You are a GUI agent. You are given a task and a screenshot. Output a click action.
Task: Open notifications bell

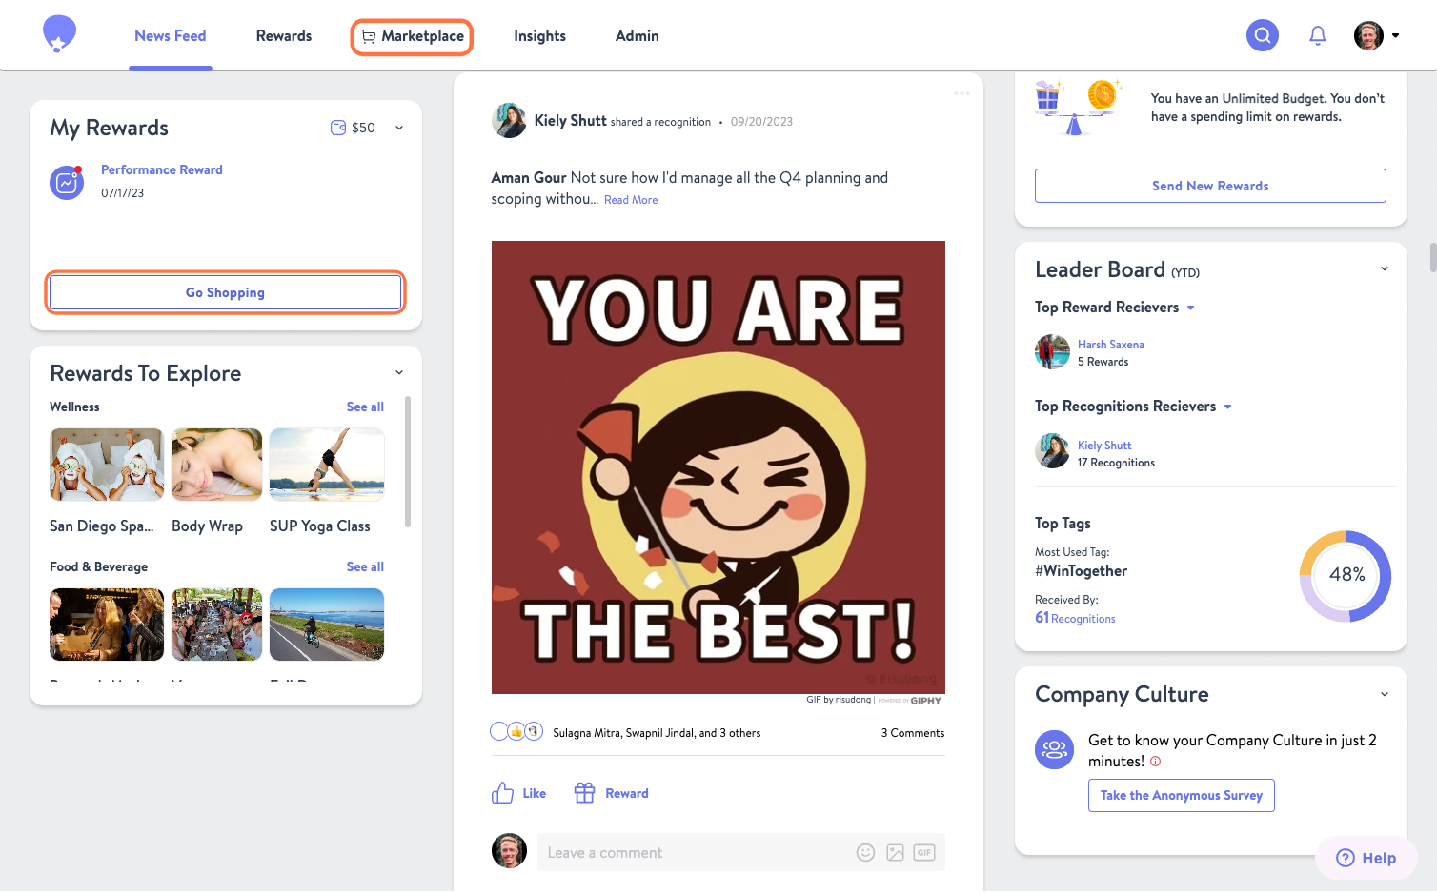pyautogui.click(x=1317, y=35)
